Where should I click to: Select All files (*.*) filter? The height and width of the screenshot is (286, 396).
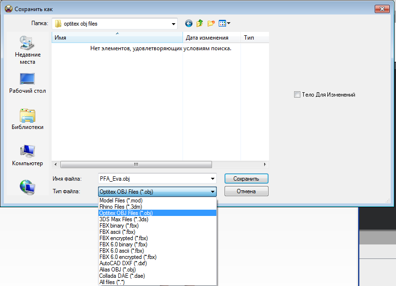(157, 282)
